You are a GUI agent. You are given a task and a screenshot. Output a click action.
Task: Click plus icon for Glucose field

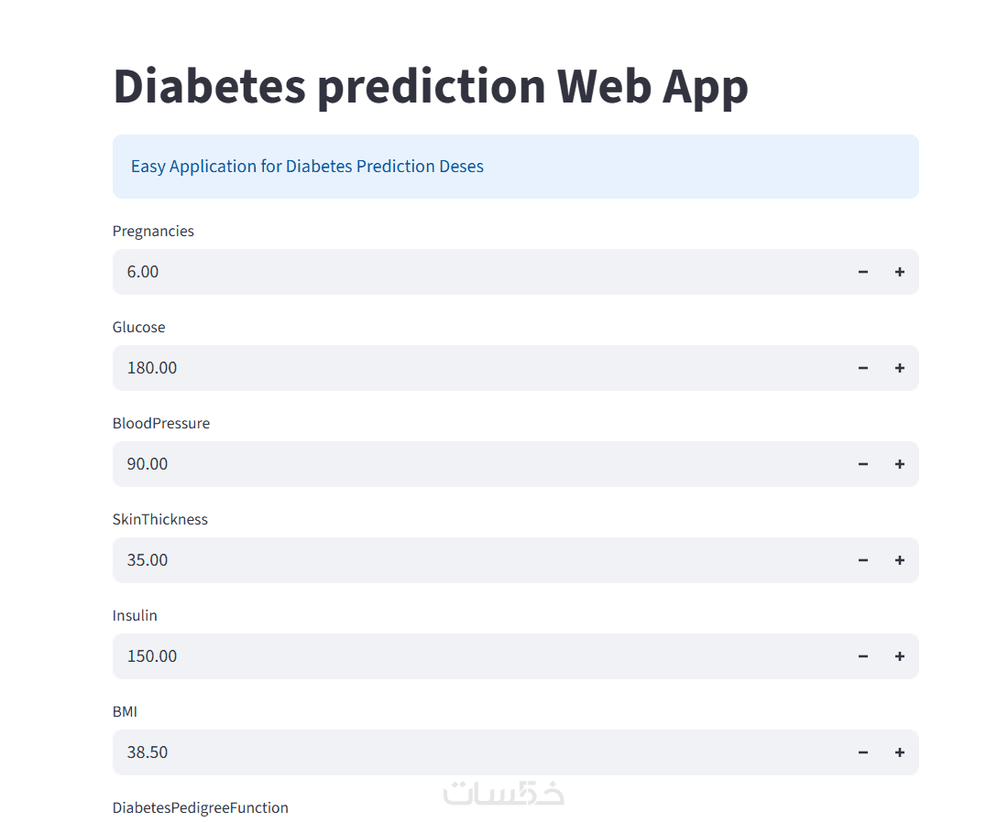(900, 368)
